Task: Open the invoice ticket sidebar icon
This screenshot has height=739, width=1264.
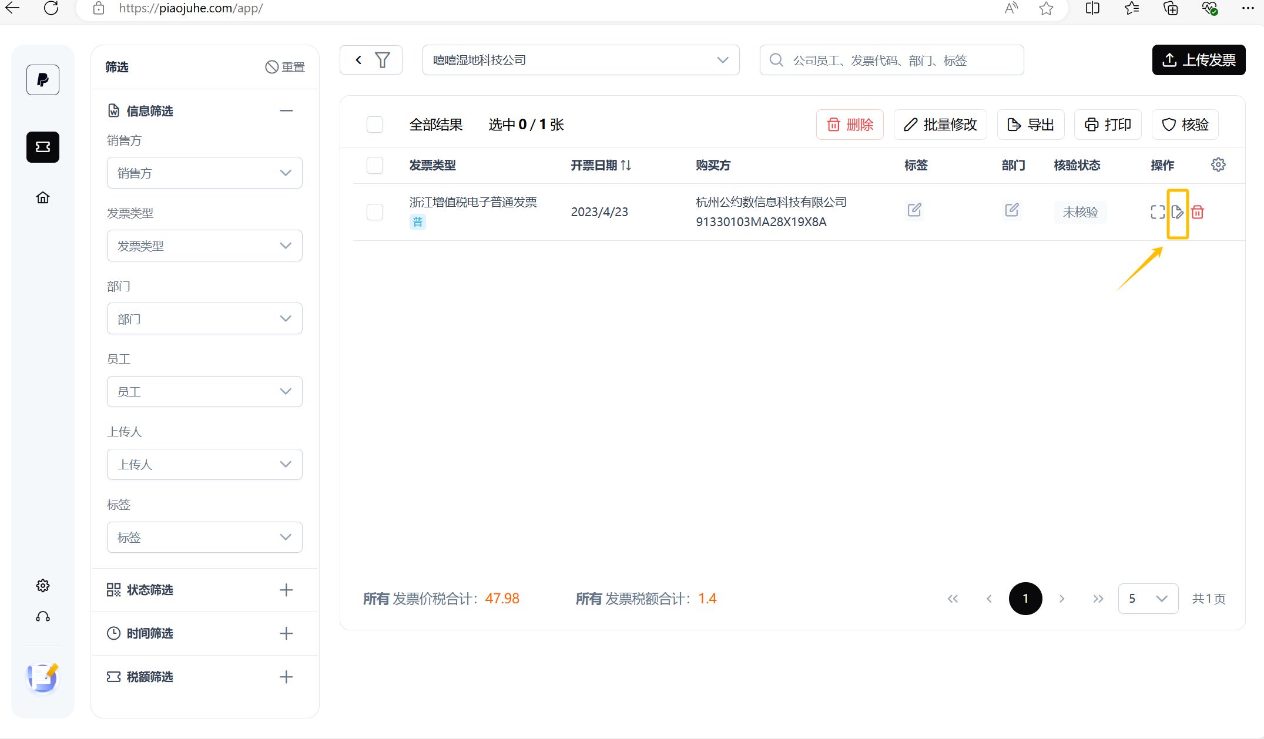Action: pyautogui.click(x=42, y=147)
